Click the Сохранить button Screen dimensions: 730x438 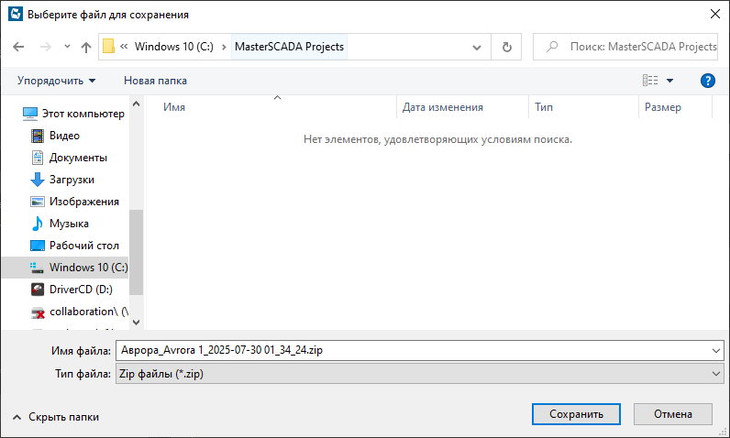point(576,414)
